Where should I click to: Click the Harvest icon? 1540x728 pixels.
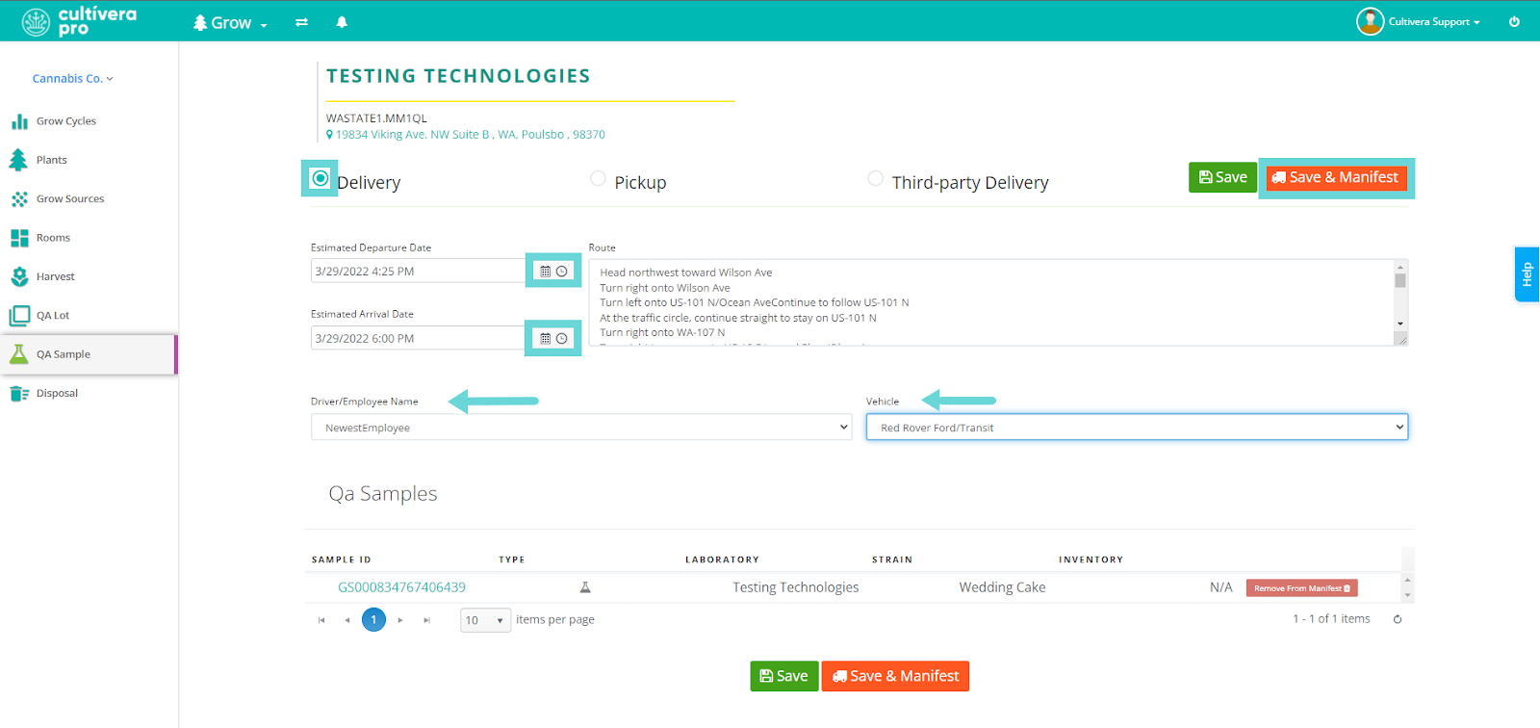19,276
